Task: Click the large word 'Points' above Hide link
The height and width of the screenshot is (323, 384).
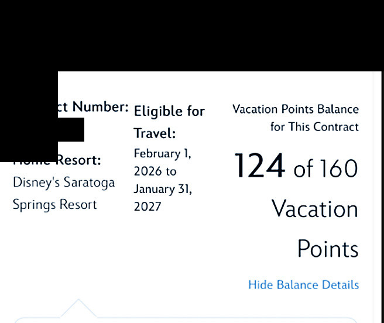Action: click(x=327, y=249)
